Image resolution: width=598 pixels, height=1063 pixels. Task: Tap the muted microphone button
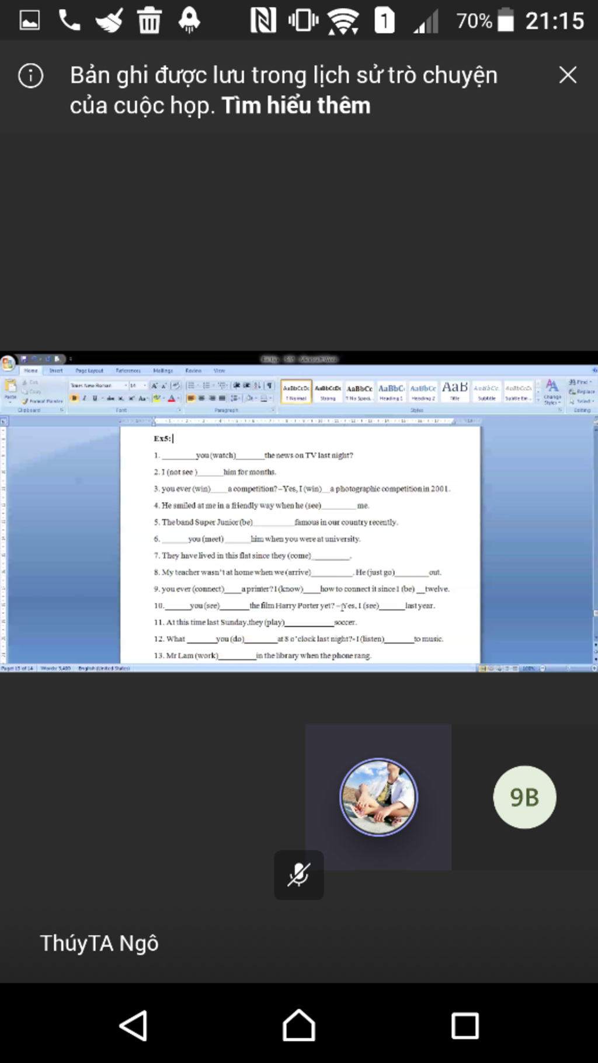pyautogui.click(x=299, y=874)
